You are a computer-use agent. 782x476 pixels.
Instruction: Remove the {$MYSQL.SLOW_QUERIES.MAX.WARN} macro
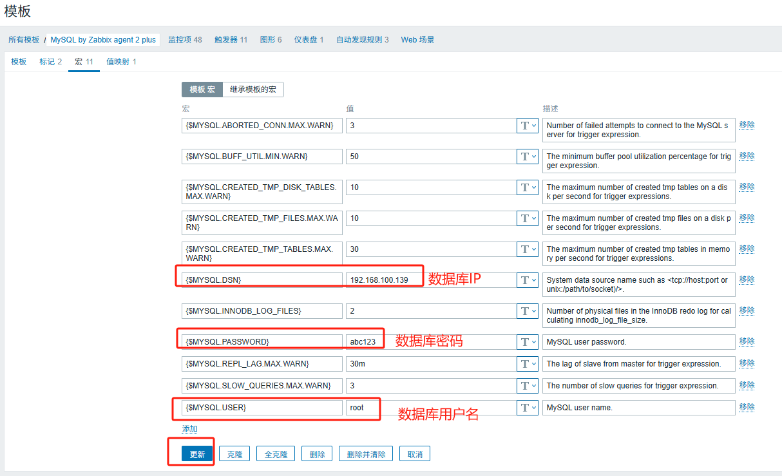[747, 385]
